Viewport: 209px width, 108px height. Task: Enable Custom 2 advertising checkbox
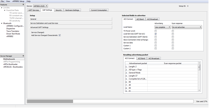pyautogui.click(x=156, y=48)
